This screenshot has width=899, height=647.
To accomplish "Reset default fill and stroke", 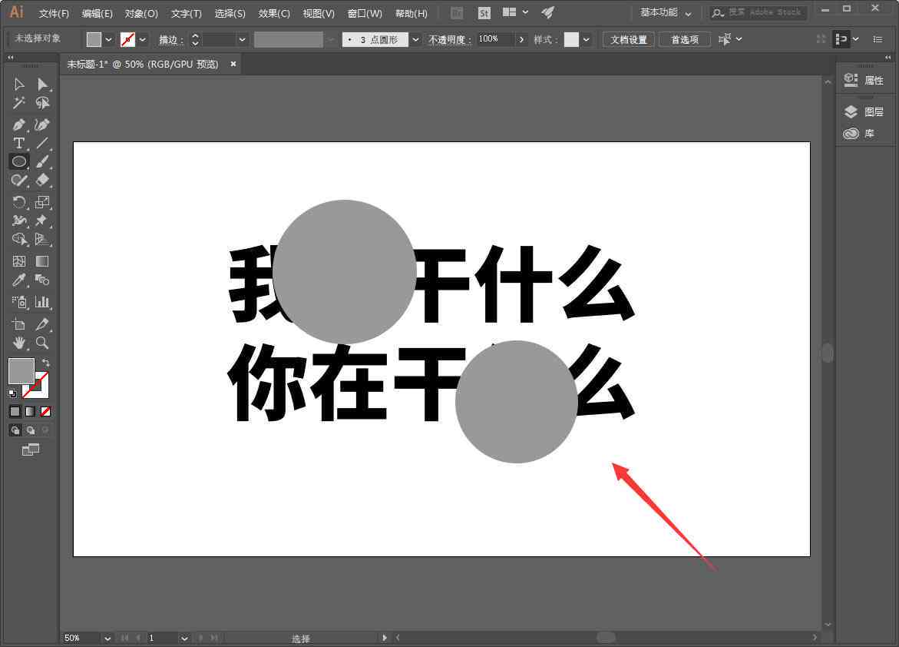I will (12, 393).
